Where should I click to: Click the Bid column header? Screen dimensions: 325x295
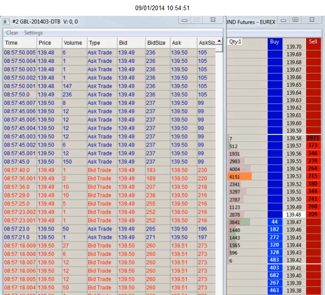pos(131,43)
